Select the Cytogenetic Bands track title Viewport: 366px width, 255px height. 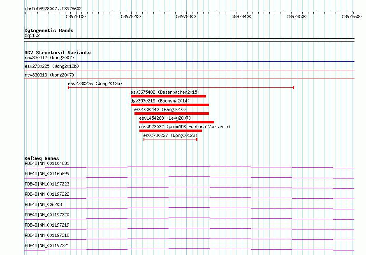[x=49, y=30]
